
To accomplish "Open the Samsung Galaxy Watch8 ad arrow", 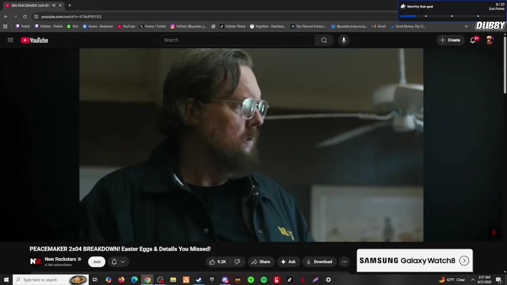I will pyautogui.click(x=464, y=260).
